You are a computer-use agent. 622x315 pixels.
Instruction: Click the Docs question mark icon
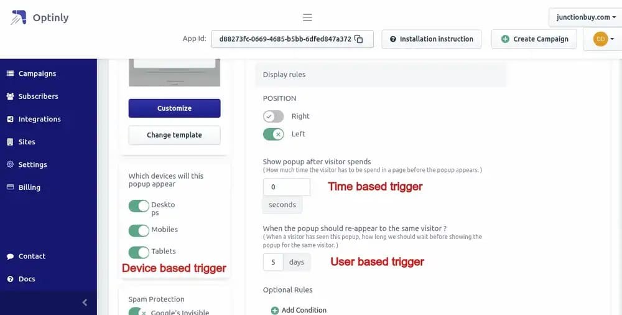pos(11,279)
